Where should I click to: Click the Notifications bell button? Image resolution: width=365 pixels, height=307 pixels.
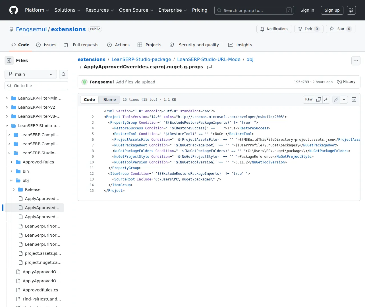click(x=274, y=29)
